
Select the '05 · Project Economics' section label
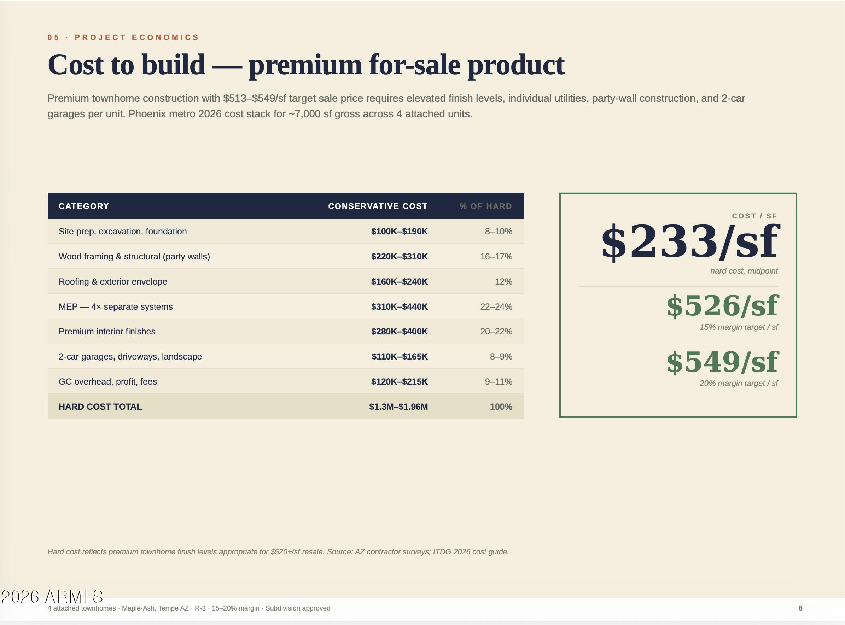(123, 37)
